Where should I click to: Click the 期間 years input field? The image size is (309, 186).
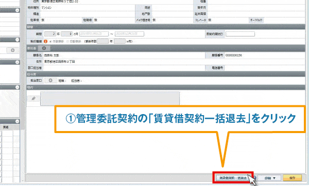click(x=50, y=34)
